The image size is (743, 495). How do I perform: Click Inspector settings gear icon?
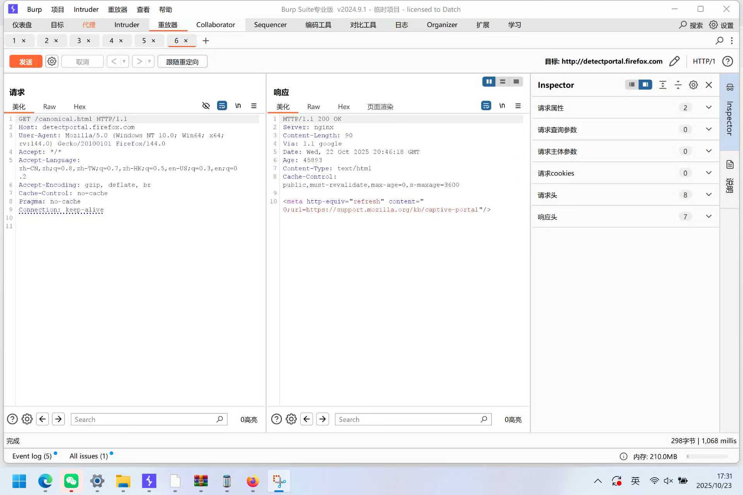(x=693, y=85)
